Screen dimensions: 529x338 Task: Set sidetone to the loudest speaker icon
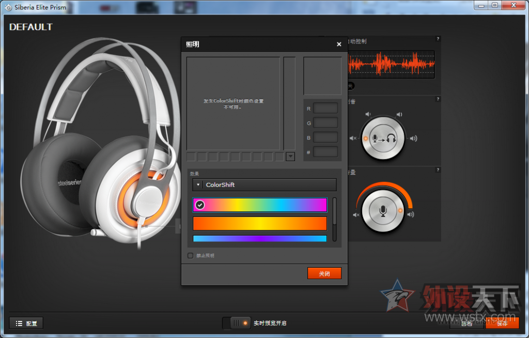click(414, 138)
